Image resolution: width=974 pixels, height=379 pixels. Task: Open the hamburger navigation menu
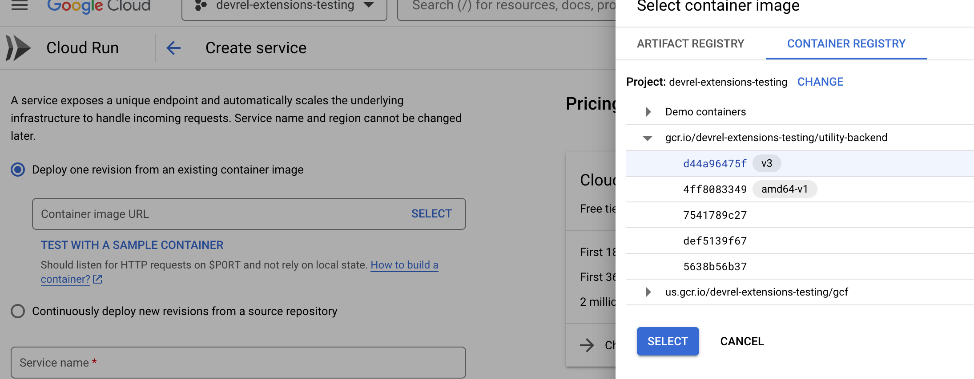tap(20, 5)
